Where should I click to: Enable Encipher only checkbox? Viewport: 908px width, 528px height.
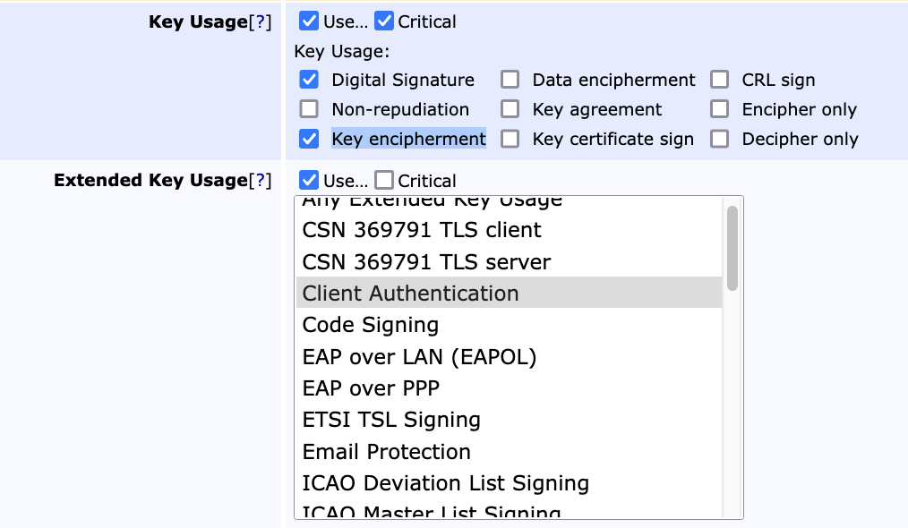tap(719, 109)
